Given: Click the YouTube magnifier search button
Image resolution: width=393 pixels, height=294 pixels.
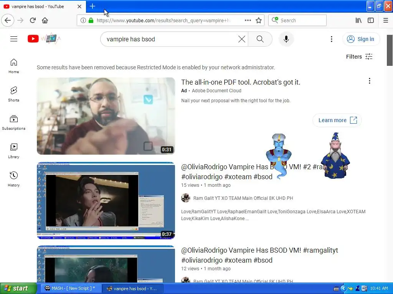Looking at the screenshot, I should coord(260,39).
